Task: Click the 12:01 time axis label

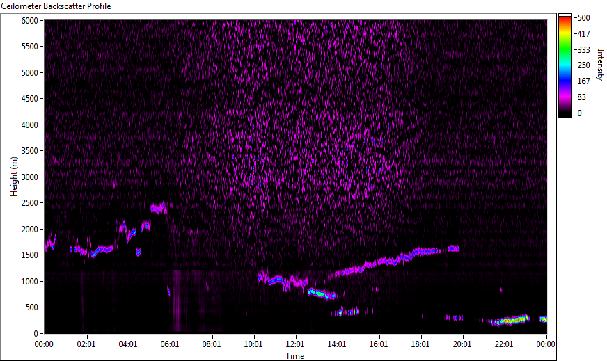Action: 295,344
